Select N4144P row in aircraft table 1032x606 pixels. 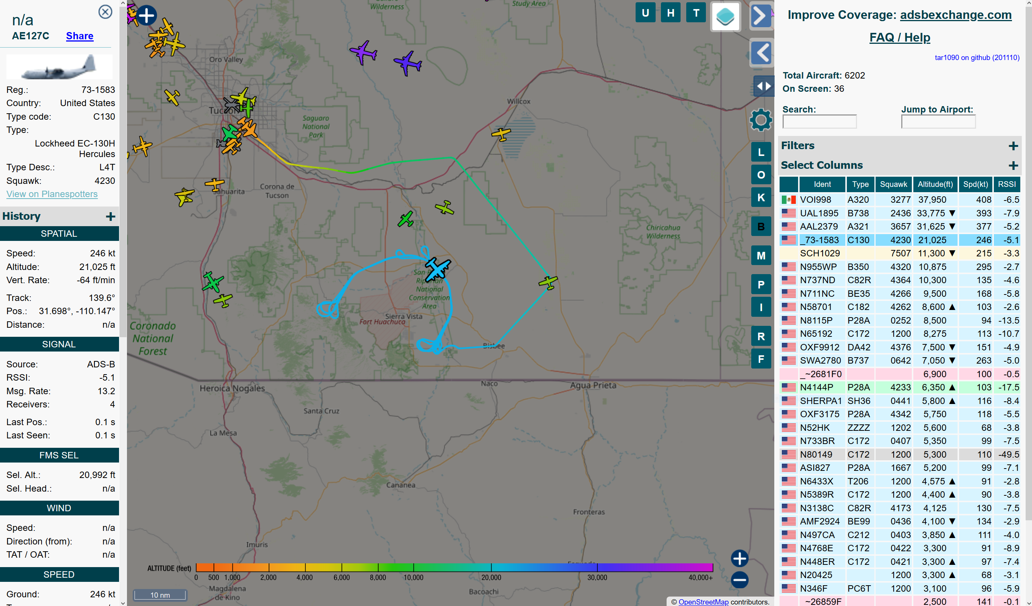coord(900,387)
